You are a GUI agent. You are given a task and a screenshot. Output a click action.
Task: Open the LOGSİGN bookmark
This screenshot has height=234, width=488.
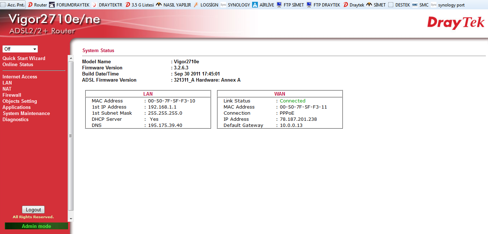206,5
